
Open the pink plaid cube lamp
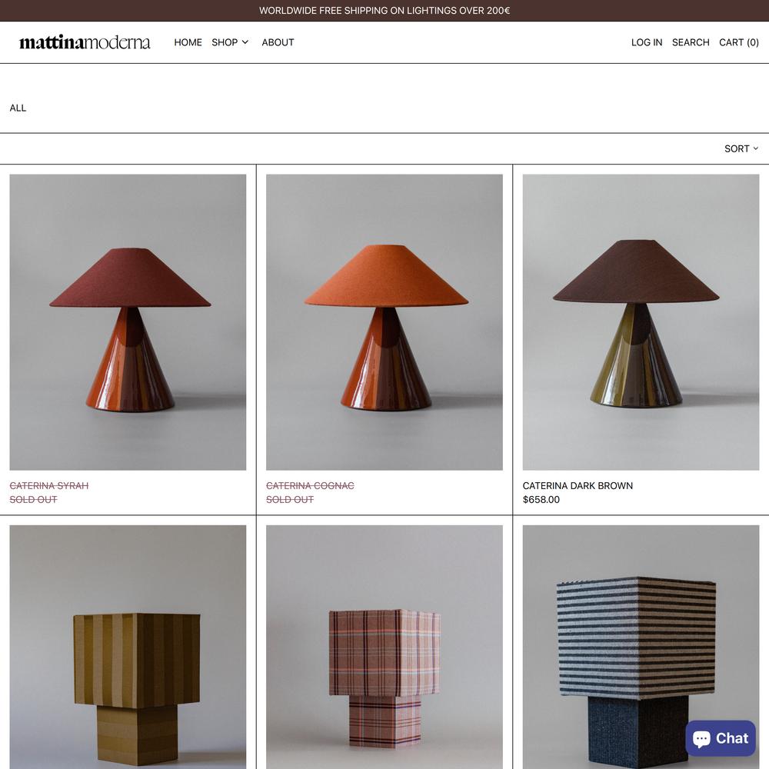[x=384, y=647]
